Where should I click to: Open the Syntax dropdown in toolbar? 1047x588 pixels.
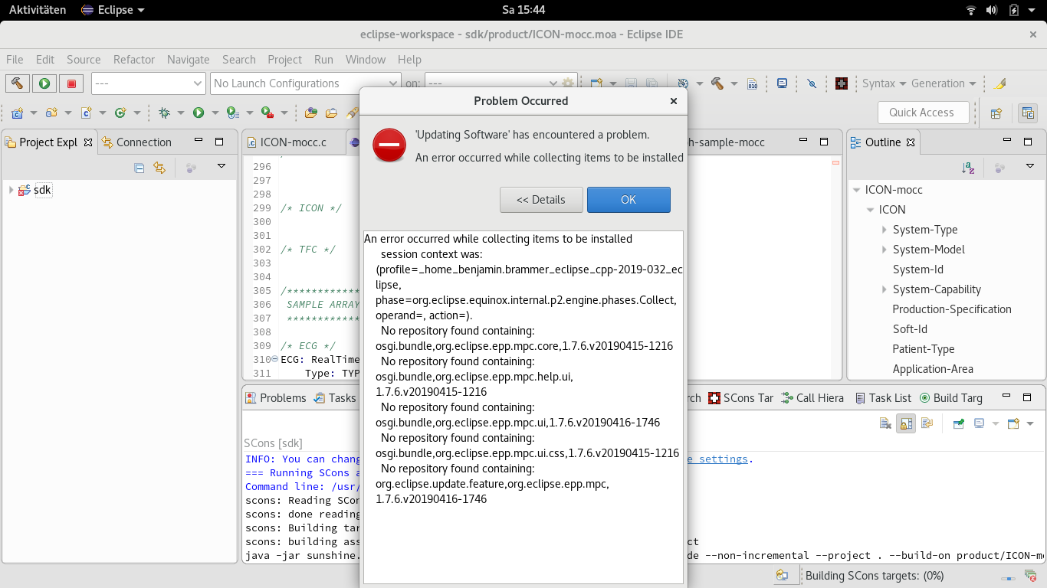[x=884, y=83]
